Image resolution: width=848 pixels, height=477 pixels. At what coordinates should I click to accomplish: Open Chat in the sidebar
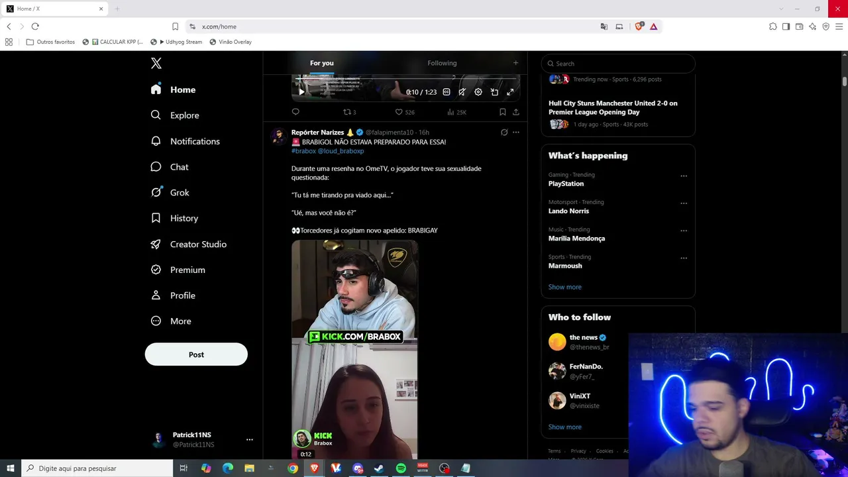coord(169,167)
